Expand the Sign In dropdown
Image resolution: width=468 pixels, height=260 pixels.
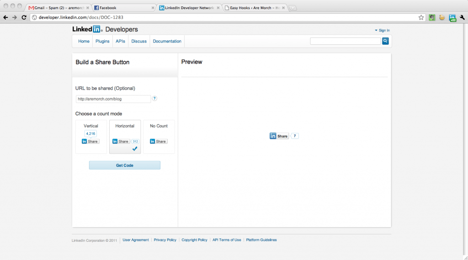383,31
